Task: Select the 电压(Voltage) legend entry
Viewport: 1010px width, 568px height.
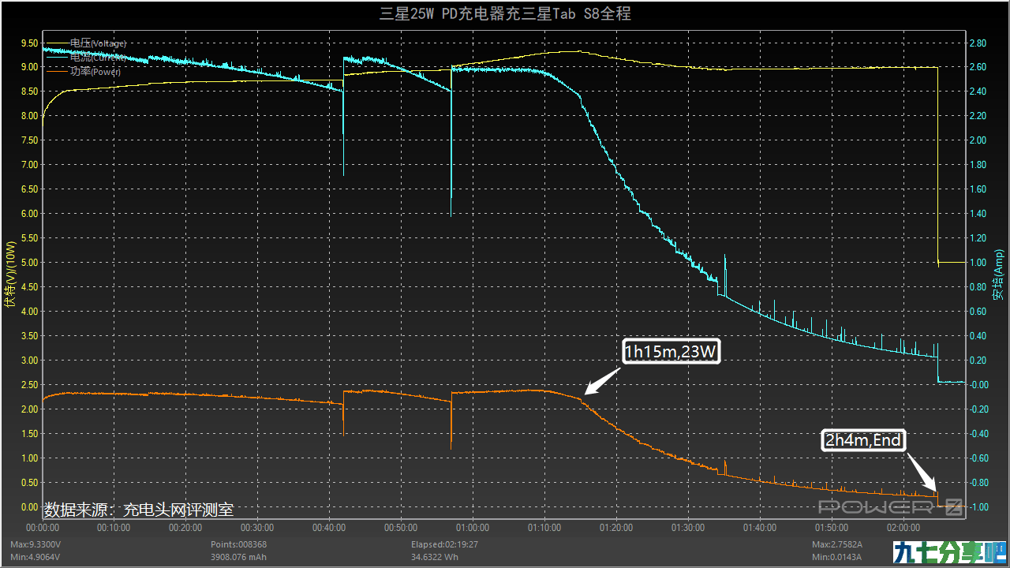Action: coord(87,43)
